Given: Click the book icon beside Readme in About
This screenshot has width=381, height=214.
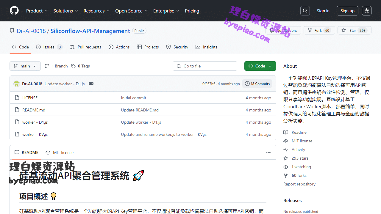Looking at the screenshot, I should [286, 132].
